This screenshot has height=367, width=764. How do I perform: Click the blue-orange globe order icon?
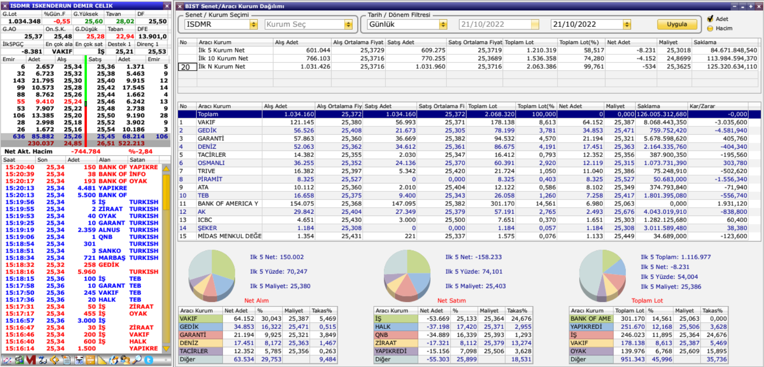[113, 360]
